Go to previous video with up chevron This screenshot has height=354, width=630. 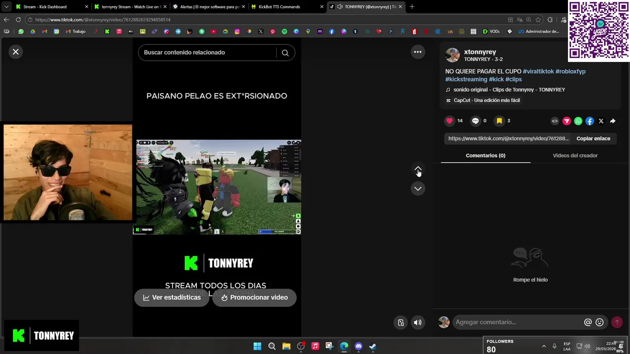tap(418, 170)
